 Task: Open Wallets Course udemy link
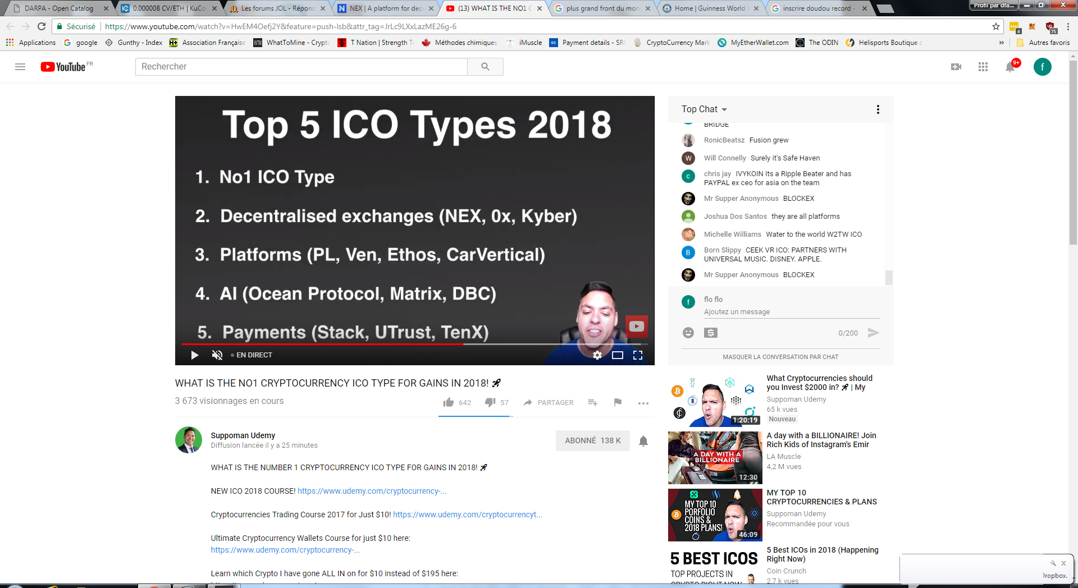(285, 550)
